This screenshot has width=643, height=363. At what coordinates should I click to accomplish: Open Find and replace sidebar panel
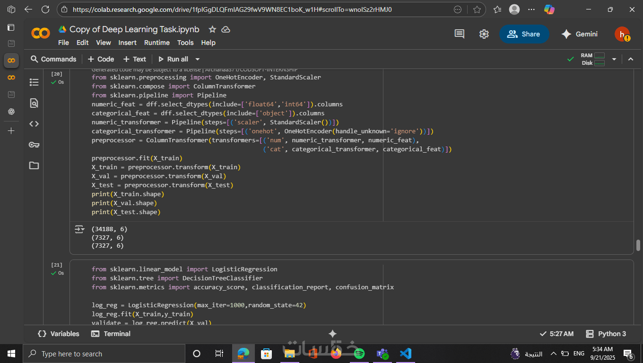pos(34,103)
